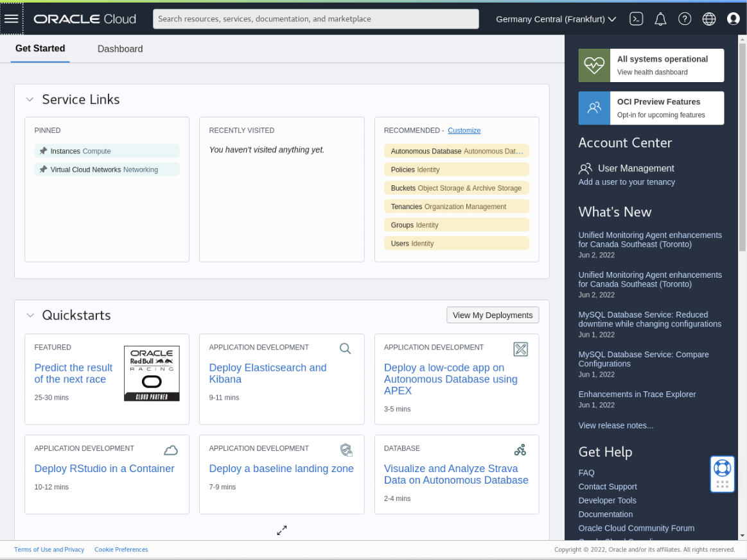
Task: Open Deploy a low-code app using APEX
Action: [451, 379]
